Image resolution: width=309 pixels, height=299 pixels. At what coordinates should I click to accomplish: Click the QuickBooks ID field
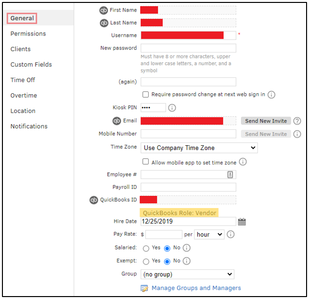[188, 200]
